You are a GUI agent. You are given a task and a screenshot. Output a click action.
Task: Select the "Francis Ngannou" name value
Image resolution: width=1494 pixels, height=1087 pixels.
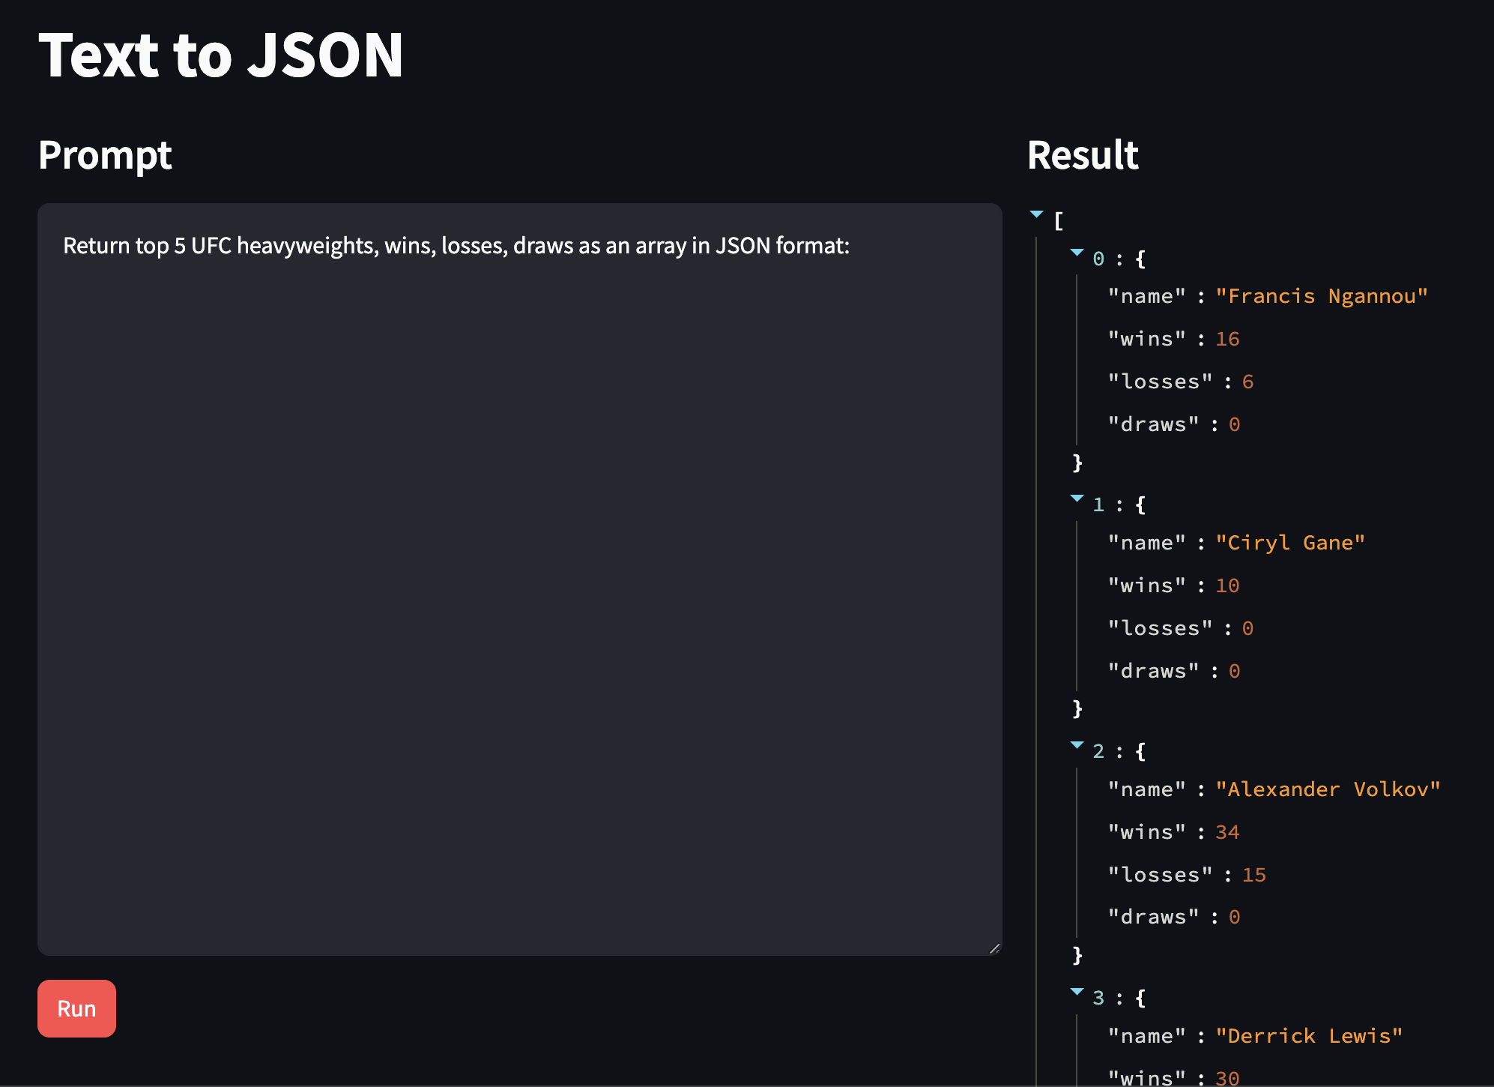(x=1321, y=295)
